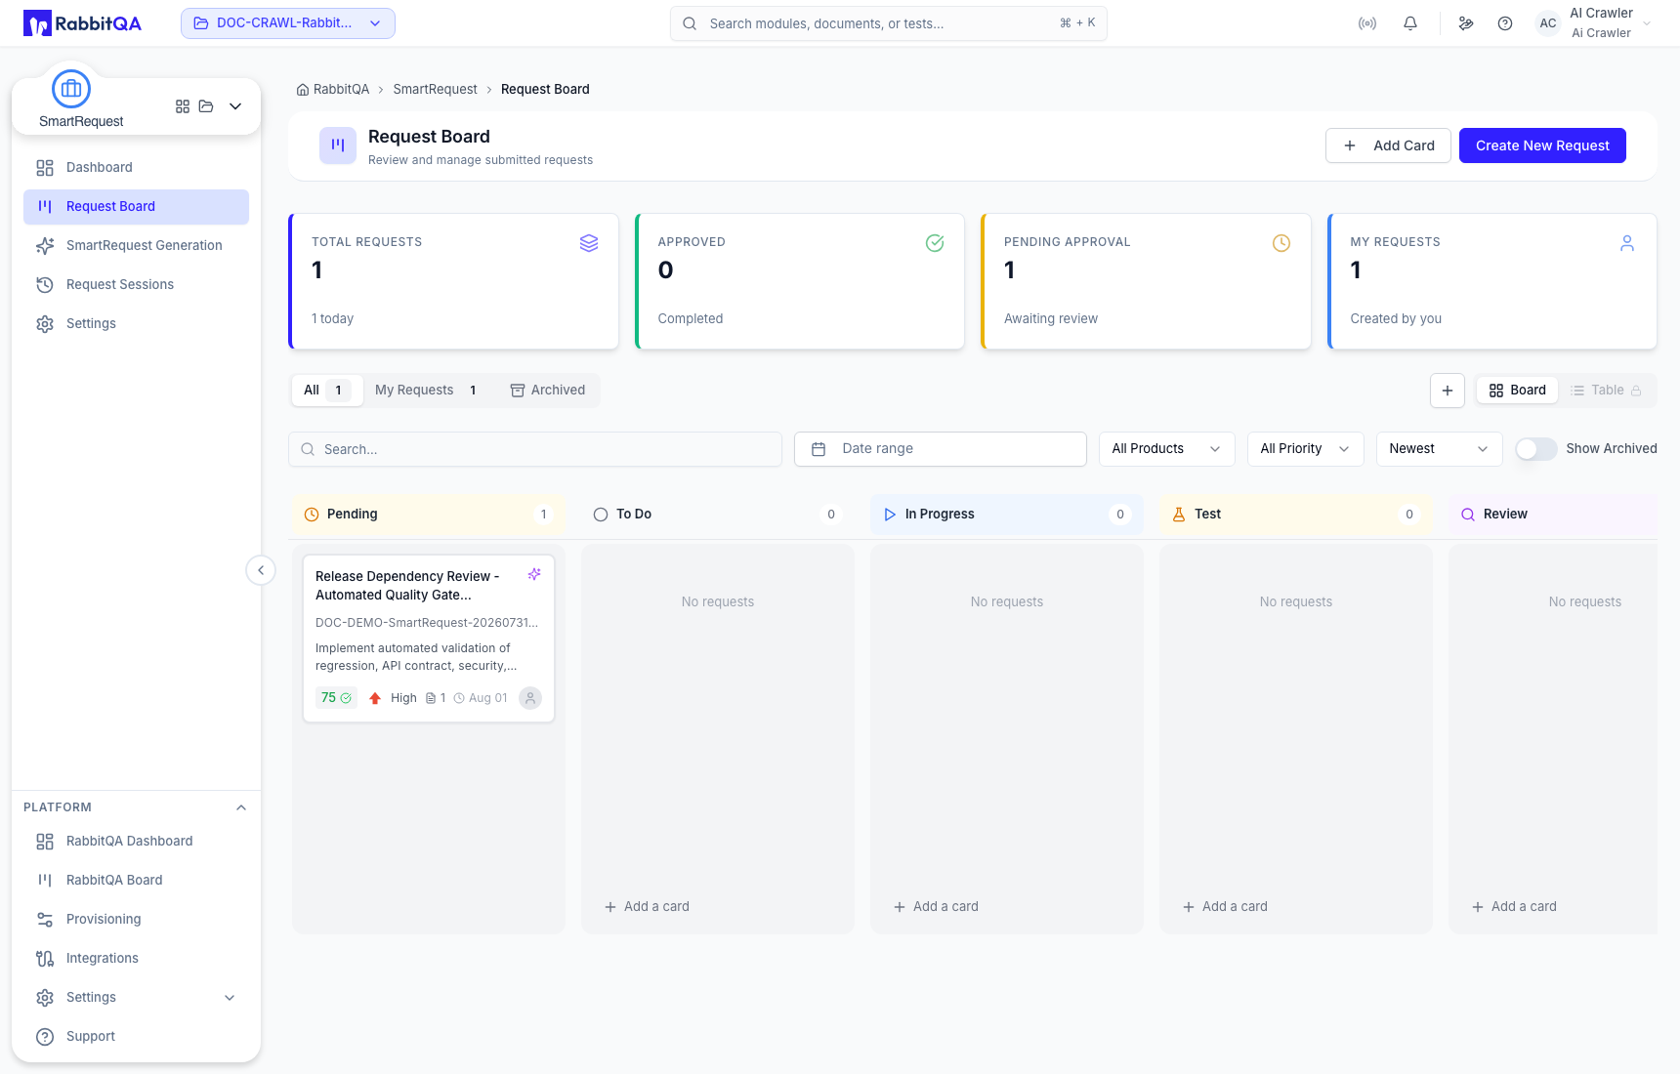Add a card in the Test column
1680x1074 pixels.
coord(1225,907)
